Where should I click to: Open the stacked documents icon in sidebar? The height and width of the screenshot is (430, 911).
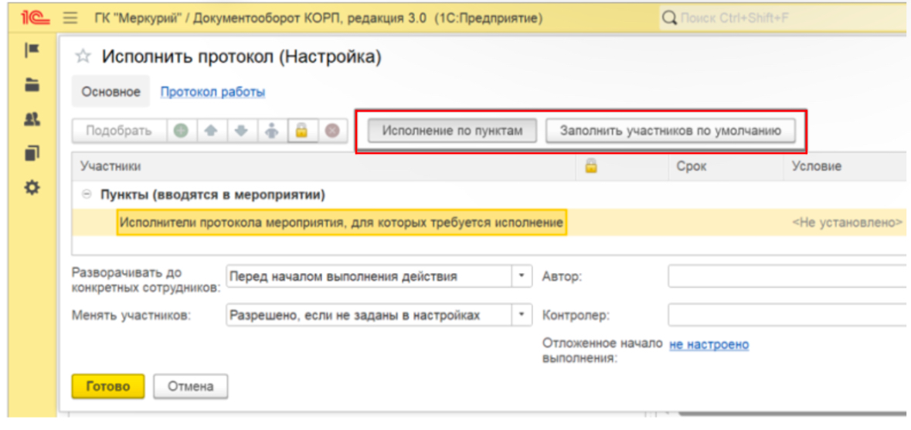pos(32,154)
